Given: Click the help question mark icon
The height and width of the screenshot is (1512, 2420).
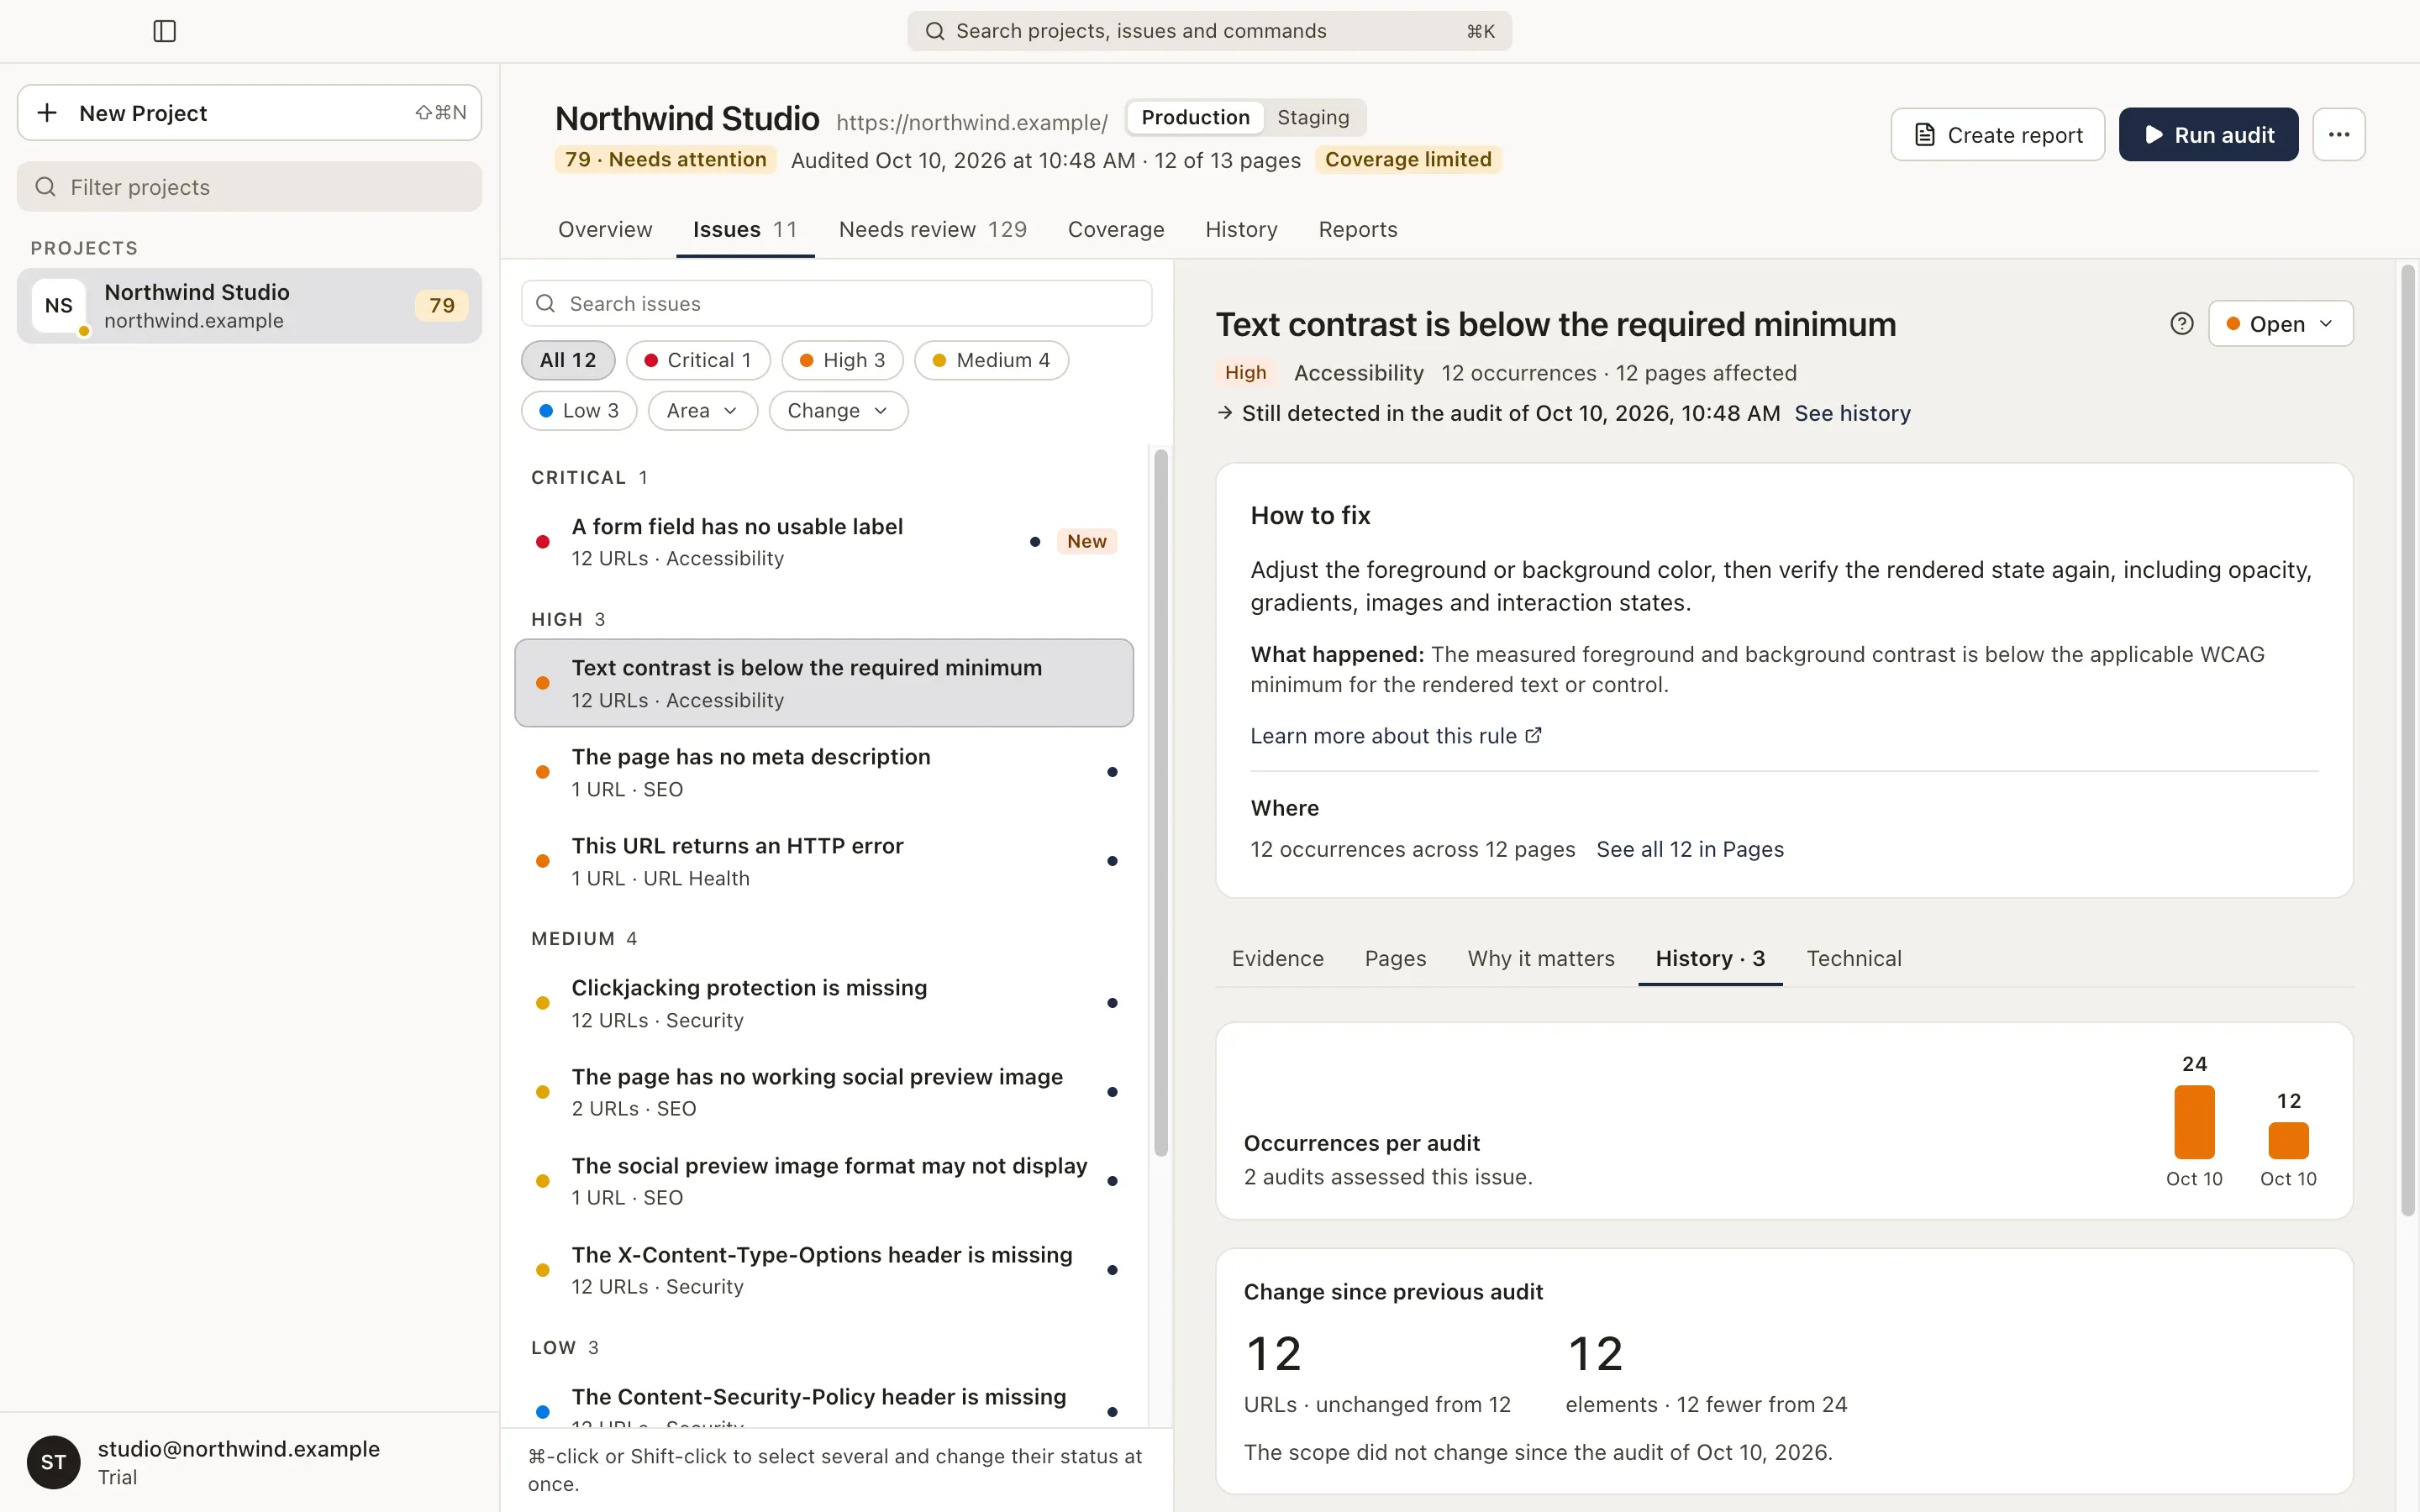Looking at the screenshot, I should 2182,324.
